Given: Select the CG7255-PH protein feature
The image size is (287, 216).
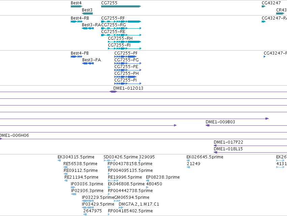Looking at the screenshot, I should coord(125,77).
